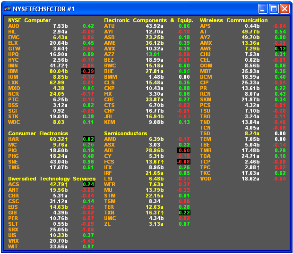293x254 pixels.
Task: Click the SKM ticker symbol
Action: coord(206,99)
